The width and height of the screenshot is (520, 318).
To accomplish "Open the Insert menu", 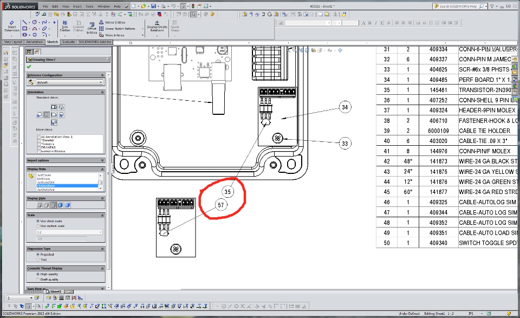I will (77, 7).
